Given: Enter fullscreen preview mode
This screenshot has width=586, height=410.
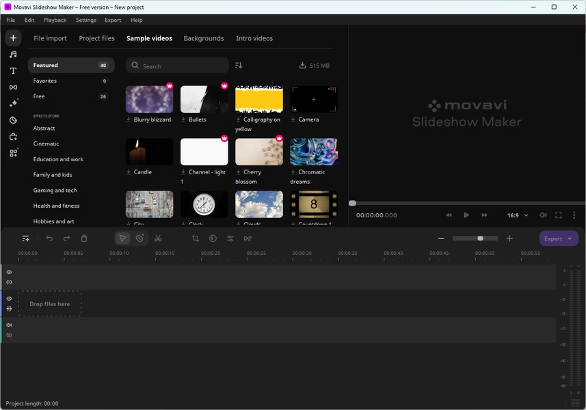Looking at the screenshot, I should pyautogui.click(x=559, y=215).
